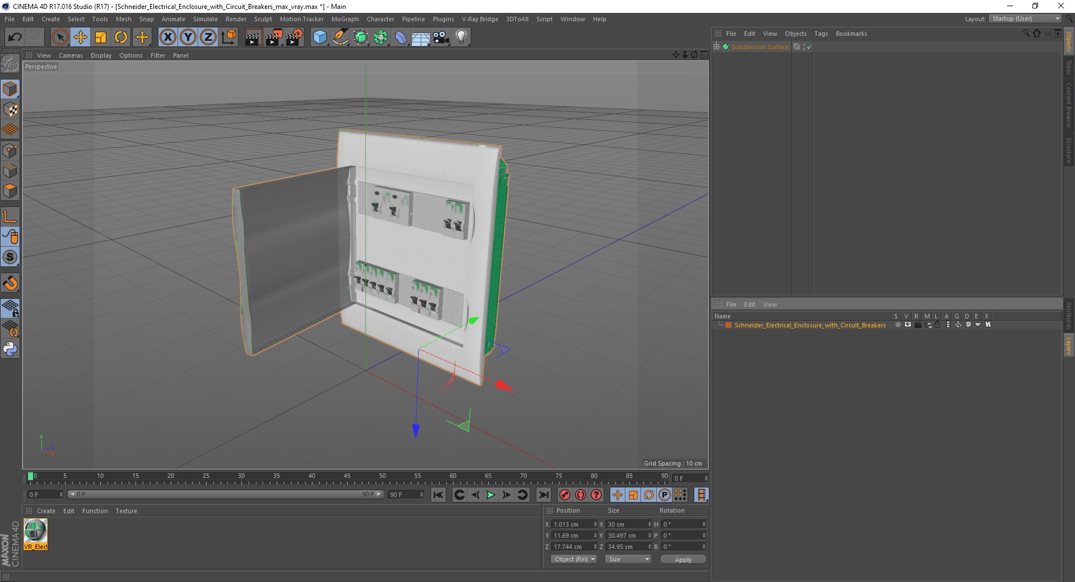Select the Live Selection tool
Screen dimensions: 1075x582
60,37
